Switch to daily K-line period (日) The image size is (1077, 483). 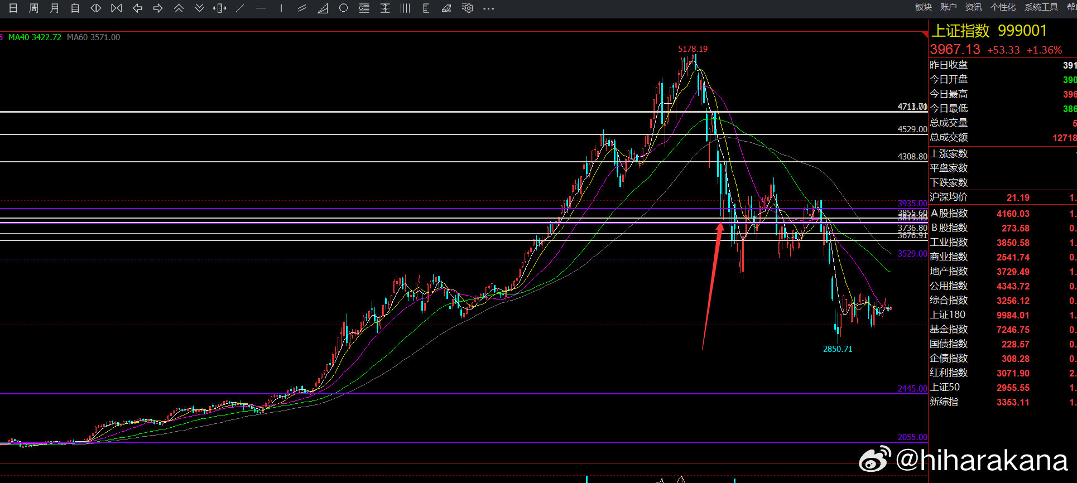(x=13, y=8)
